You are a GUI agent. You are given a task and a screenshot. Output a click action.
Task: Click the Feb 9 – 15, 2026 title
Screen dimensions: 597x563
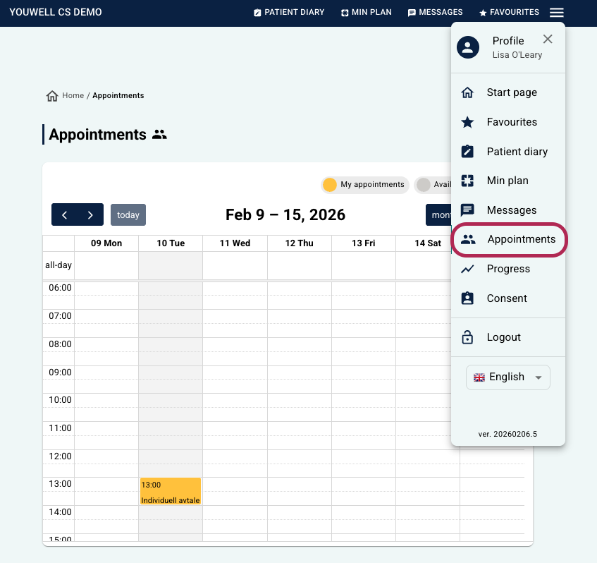point(285,214)
